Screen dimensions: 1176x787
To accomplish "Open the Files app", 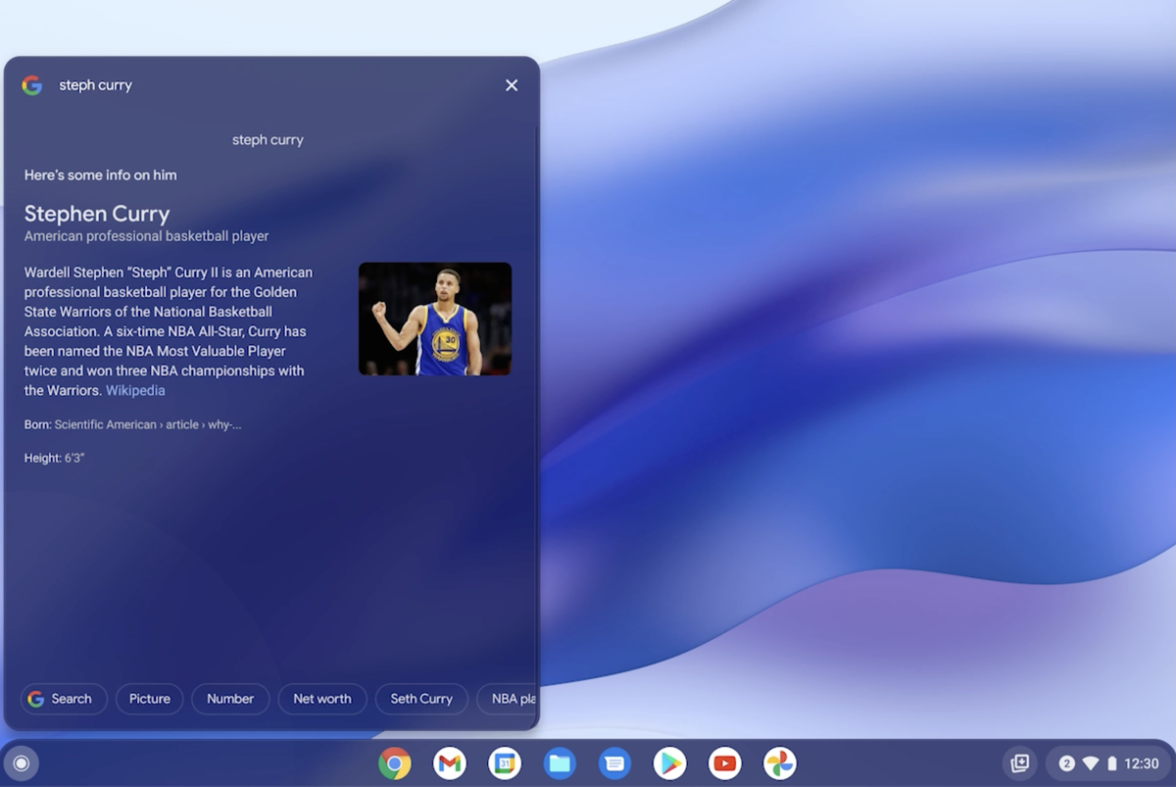I will pos(560,762).
